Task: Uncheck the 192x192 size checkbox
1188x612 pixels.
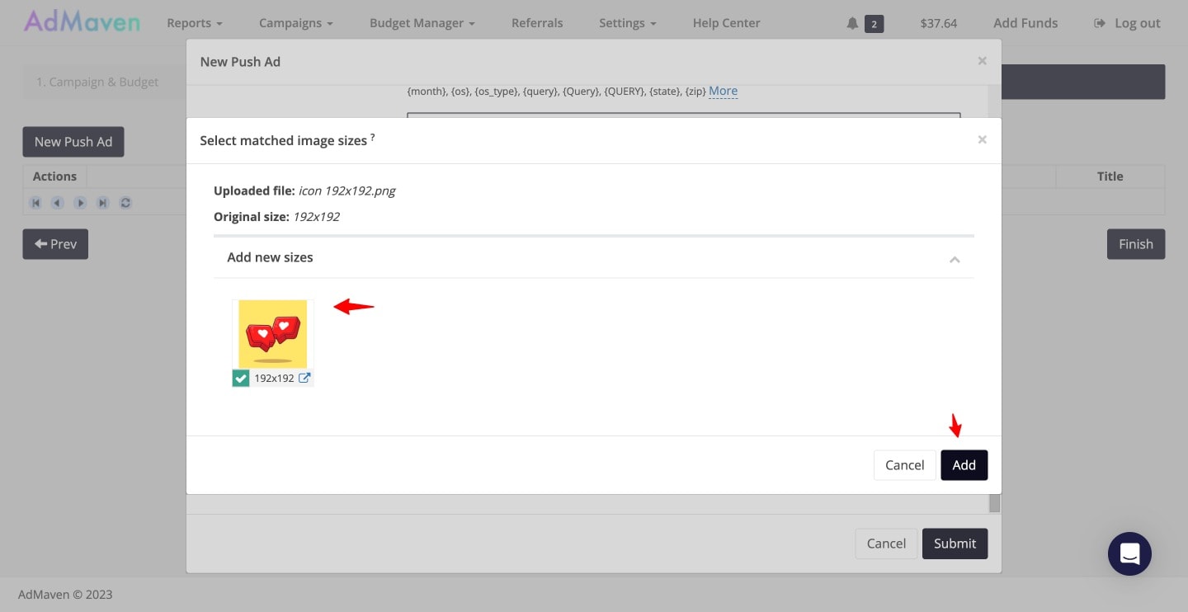Action: (x=240, y=378)
